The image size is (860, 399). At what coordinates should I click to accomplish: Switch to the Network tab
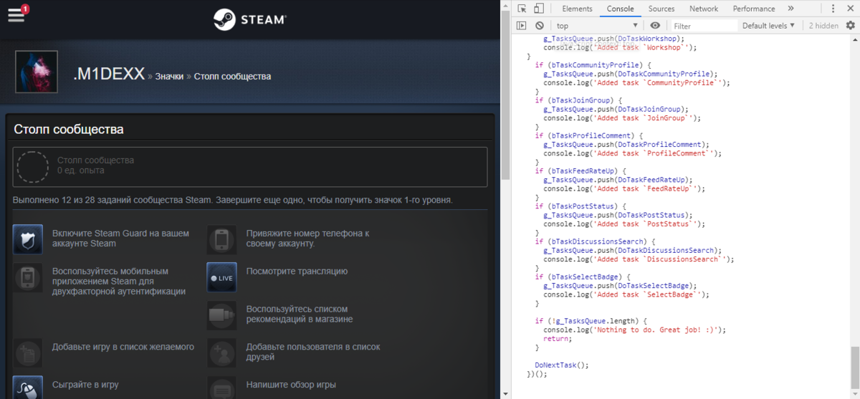[704, 9]
